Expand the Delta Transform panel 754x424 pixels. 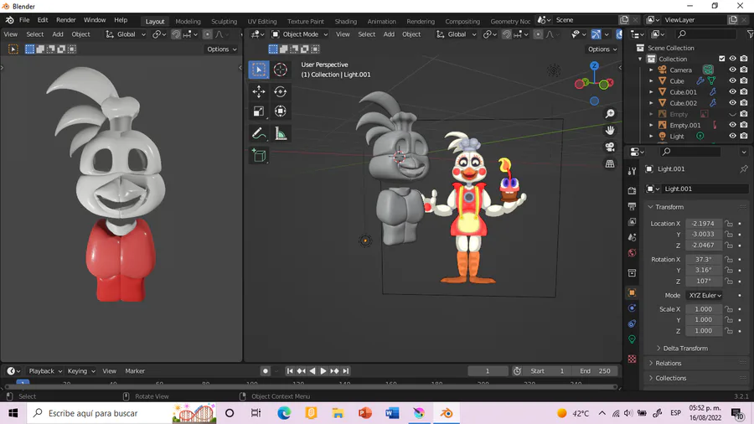pos(684,348)
